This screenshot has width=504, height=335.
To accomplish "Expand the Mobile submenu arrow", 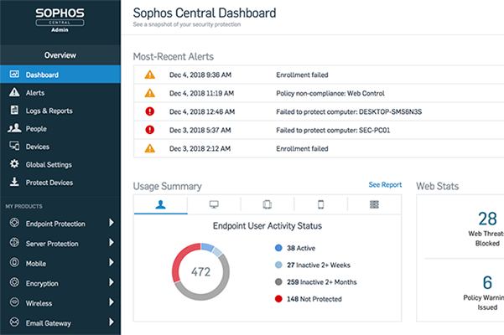I will point(112,263).
